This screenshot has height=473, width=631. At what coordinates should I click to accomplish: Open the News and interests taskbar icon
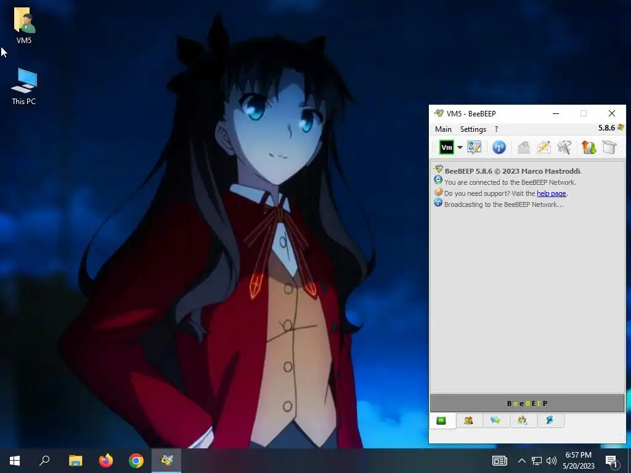coord(499,461)
